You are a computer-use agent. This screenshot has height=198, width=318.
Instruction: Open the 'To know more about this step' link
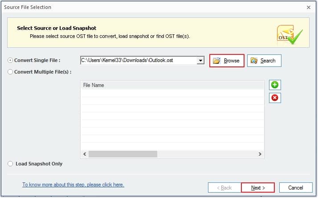(x=73, y=185)
